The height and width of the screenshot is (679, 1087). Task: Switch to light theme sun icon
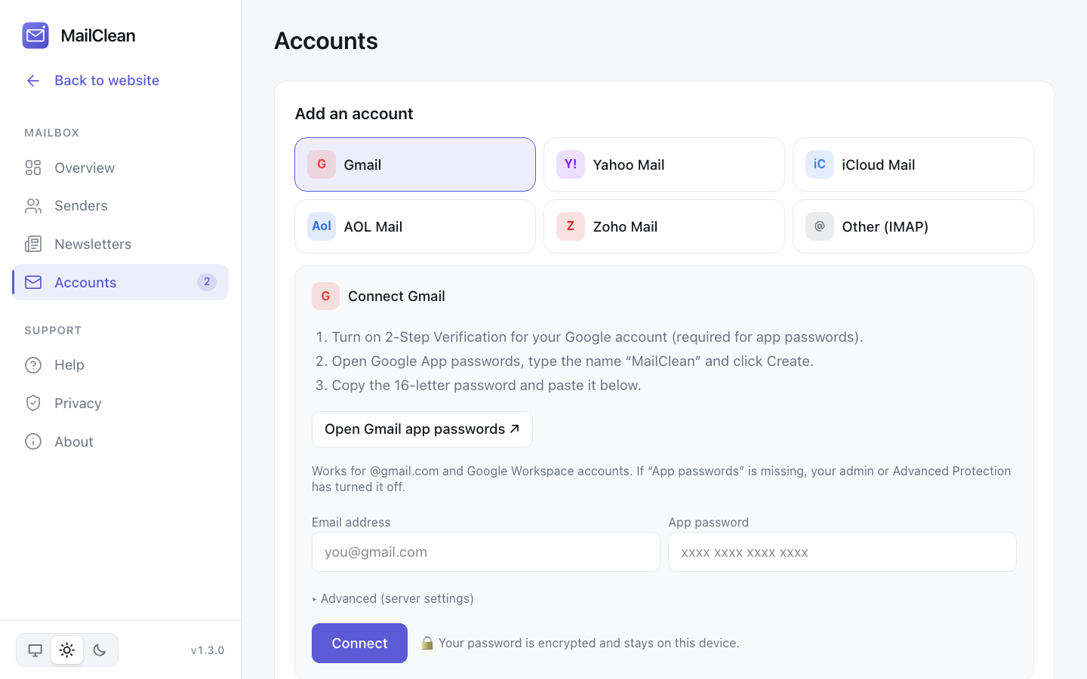pos(67,650)
